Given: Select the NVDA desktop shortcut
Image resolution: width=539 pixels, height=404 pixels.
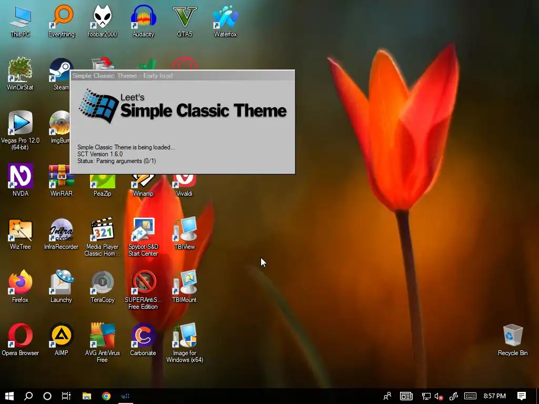Looking at the screenshot, I should 21,180.
